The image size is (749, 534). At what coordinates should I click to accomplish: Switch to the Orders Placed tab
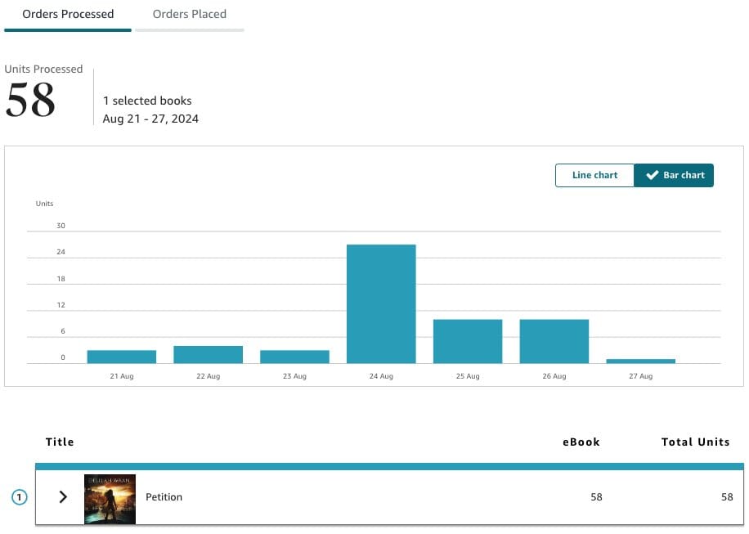[189, 14]
